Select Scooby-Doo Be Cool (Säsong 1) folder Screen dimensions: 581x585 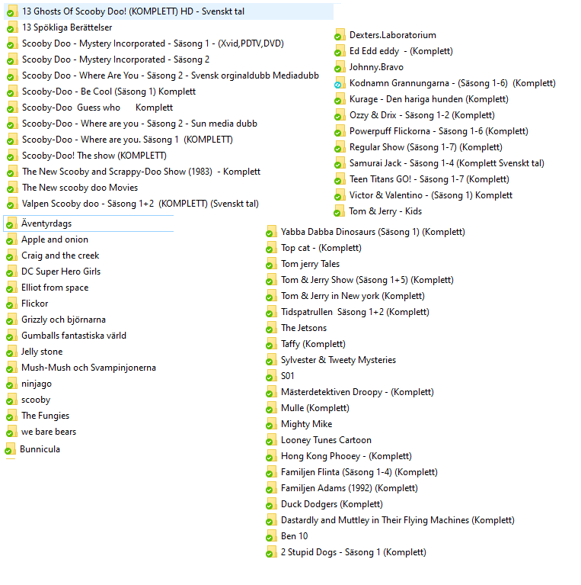[109, 92]
